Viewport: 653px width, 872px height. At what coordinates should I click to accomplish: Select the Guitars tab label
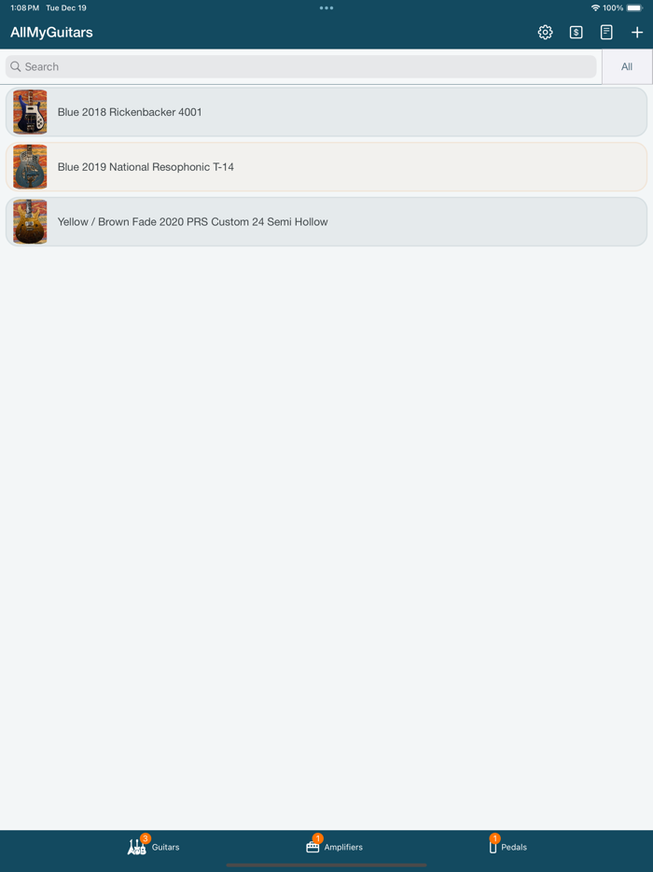[166, 847]
